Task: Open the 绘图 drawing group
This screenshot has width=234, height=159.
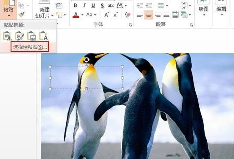Action: tap(203, 9)
